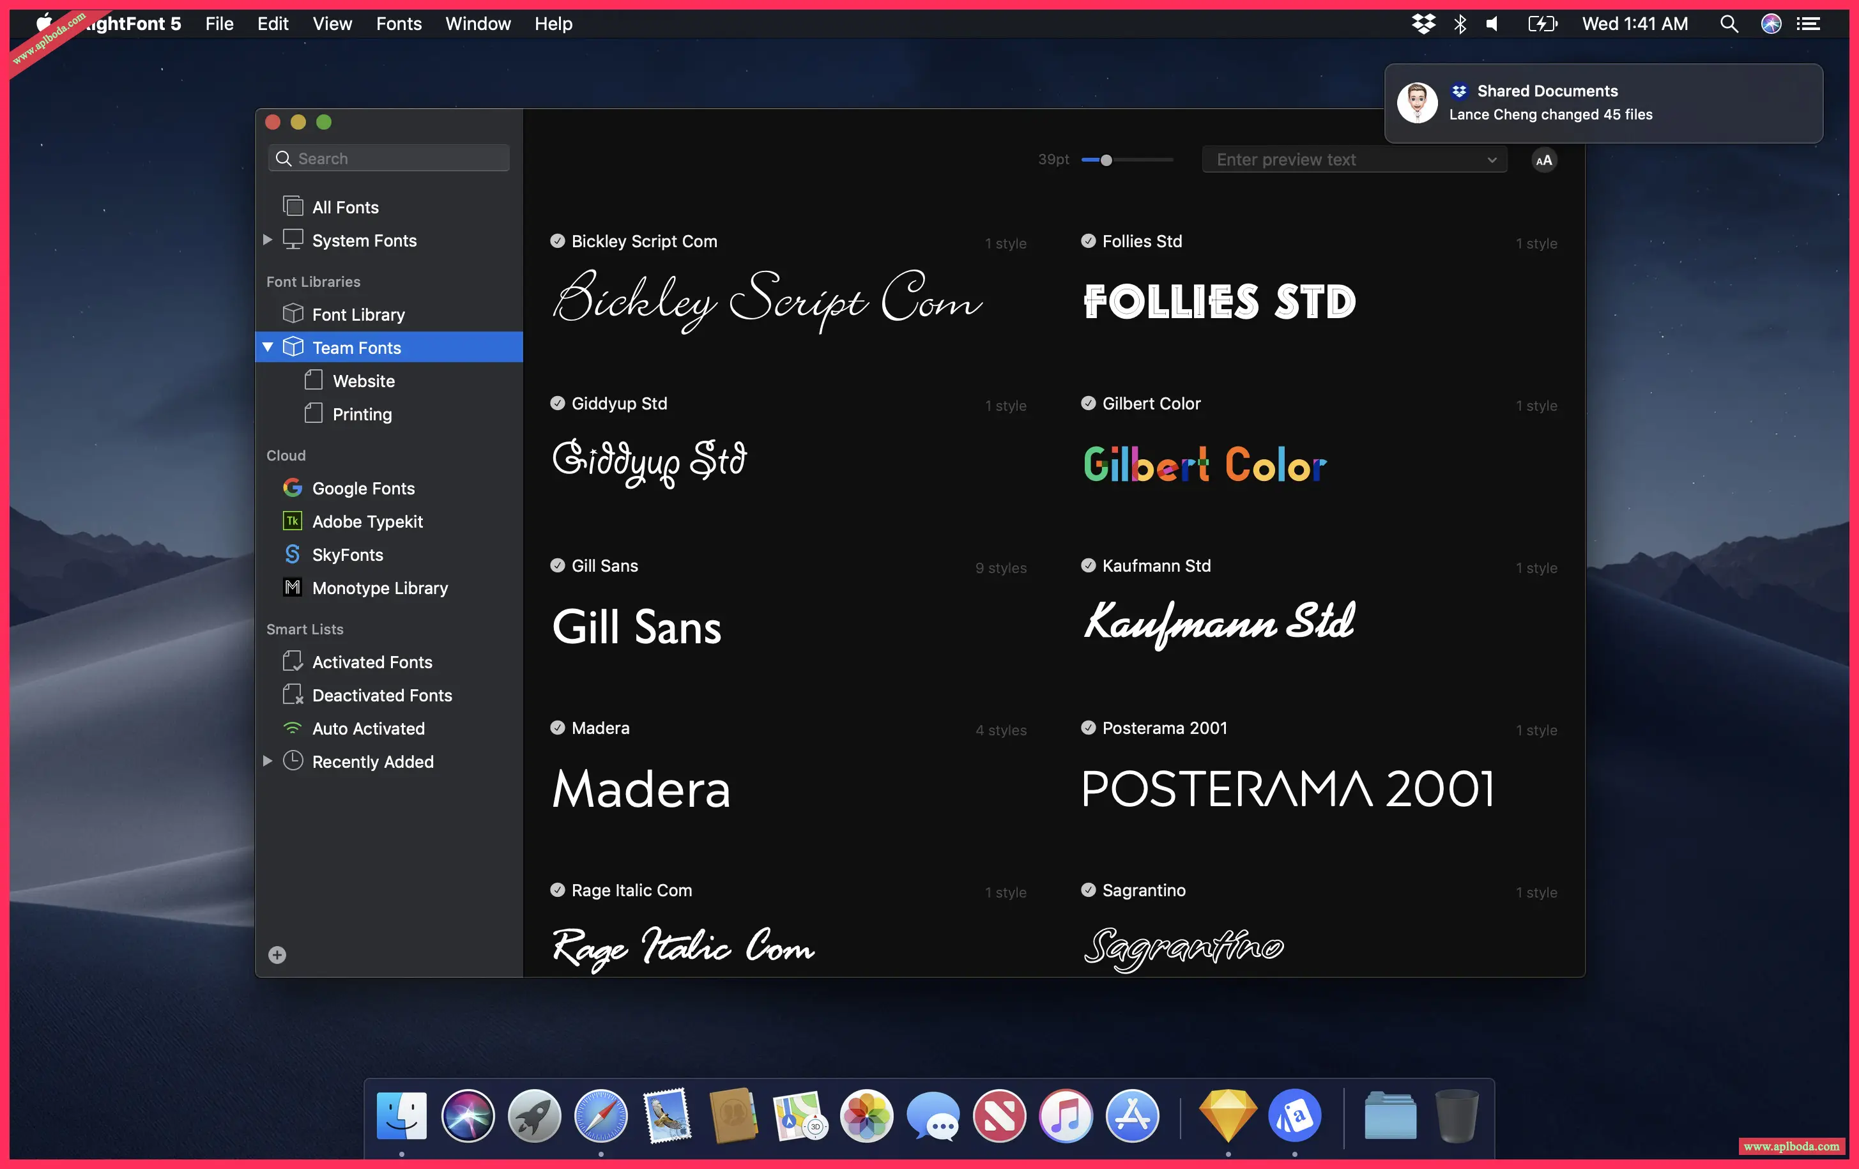Open the Monotype Library entry

click(380, 588)
